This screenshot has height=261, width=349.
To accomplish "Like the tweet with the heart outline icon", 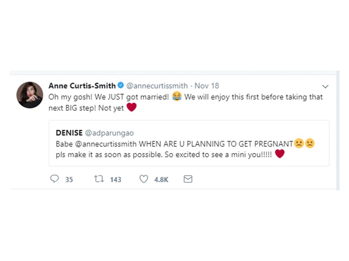I will tap(143, 179).
